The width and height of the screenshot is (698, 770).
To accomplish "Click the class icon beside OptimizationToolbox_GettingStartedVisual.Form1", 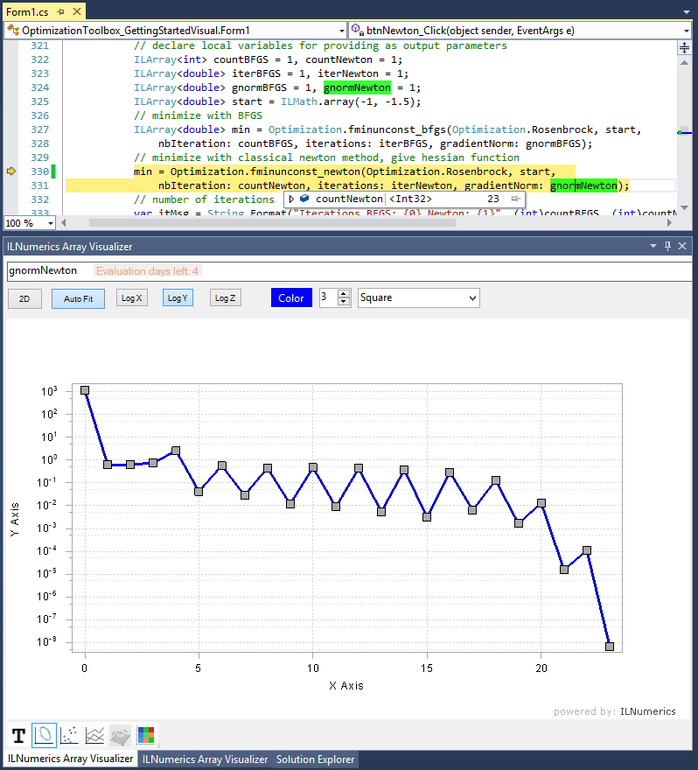I will 13,30.
